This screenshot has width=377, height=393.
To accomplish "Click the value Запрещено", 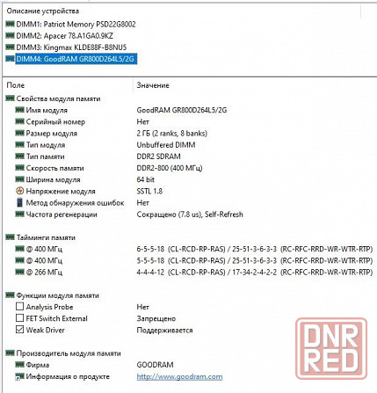I will click(156, 318).
